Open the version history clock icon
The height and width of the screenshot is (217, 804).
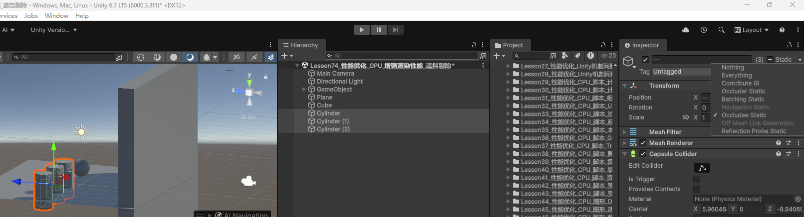(x=704, y=30)
